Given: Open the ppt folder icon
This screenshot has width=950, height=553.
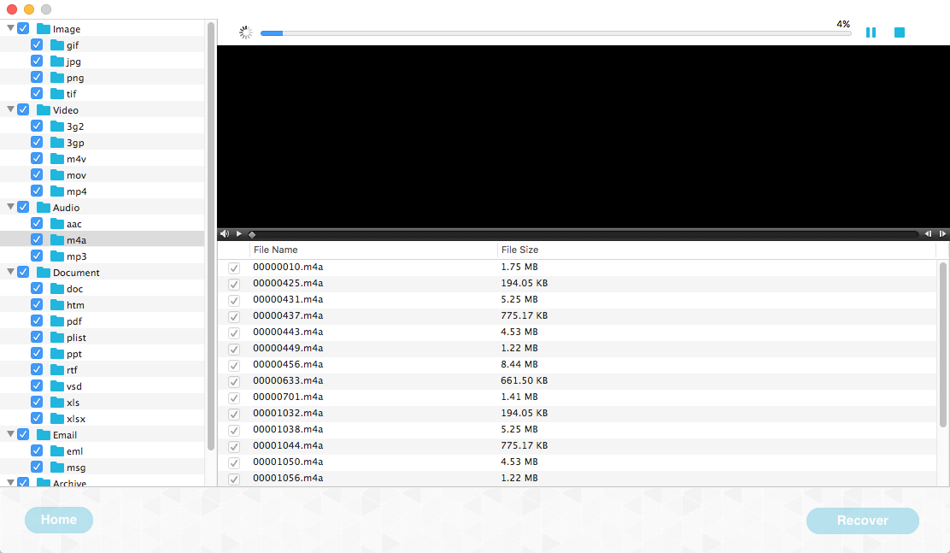Looking at the screenshot, I should pos(57,354).
